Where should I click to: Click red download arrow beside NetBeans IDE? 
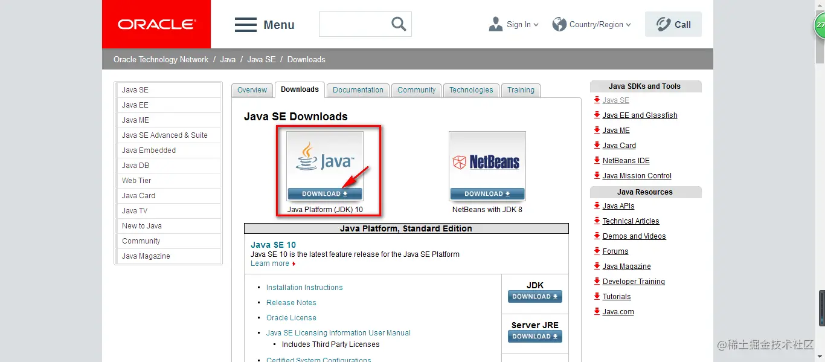(597, 160)
